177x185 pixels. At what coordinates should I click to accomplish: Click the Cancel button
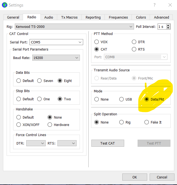pyautogui.click(x=162, y=177)
